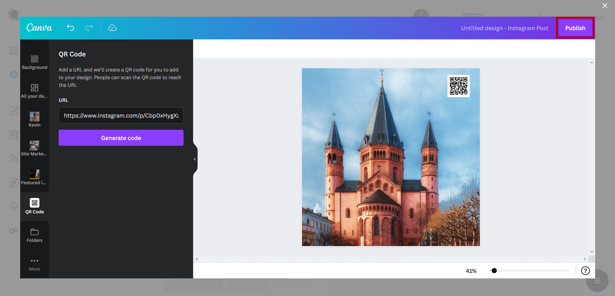The width and height of the screenshot is (615, 296).
Task: Rename the Untitled design title
Action: 504,28
